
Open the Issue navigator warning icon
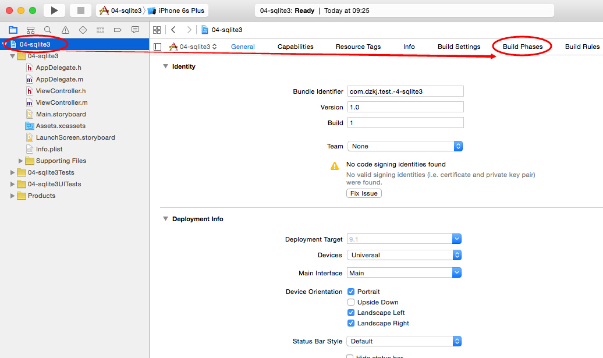point(65,30)
